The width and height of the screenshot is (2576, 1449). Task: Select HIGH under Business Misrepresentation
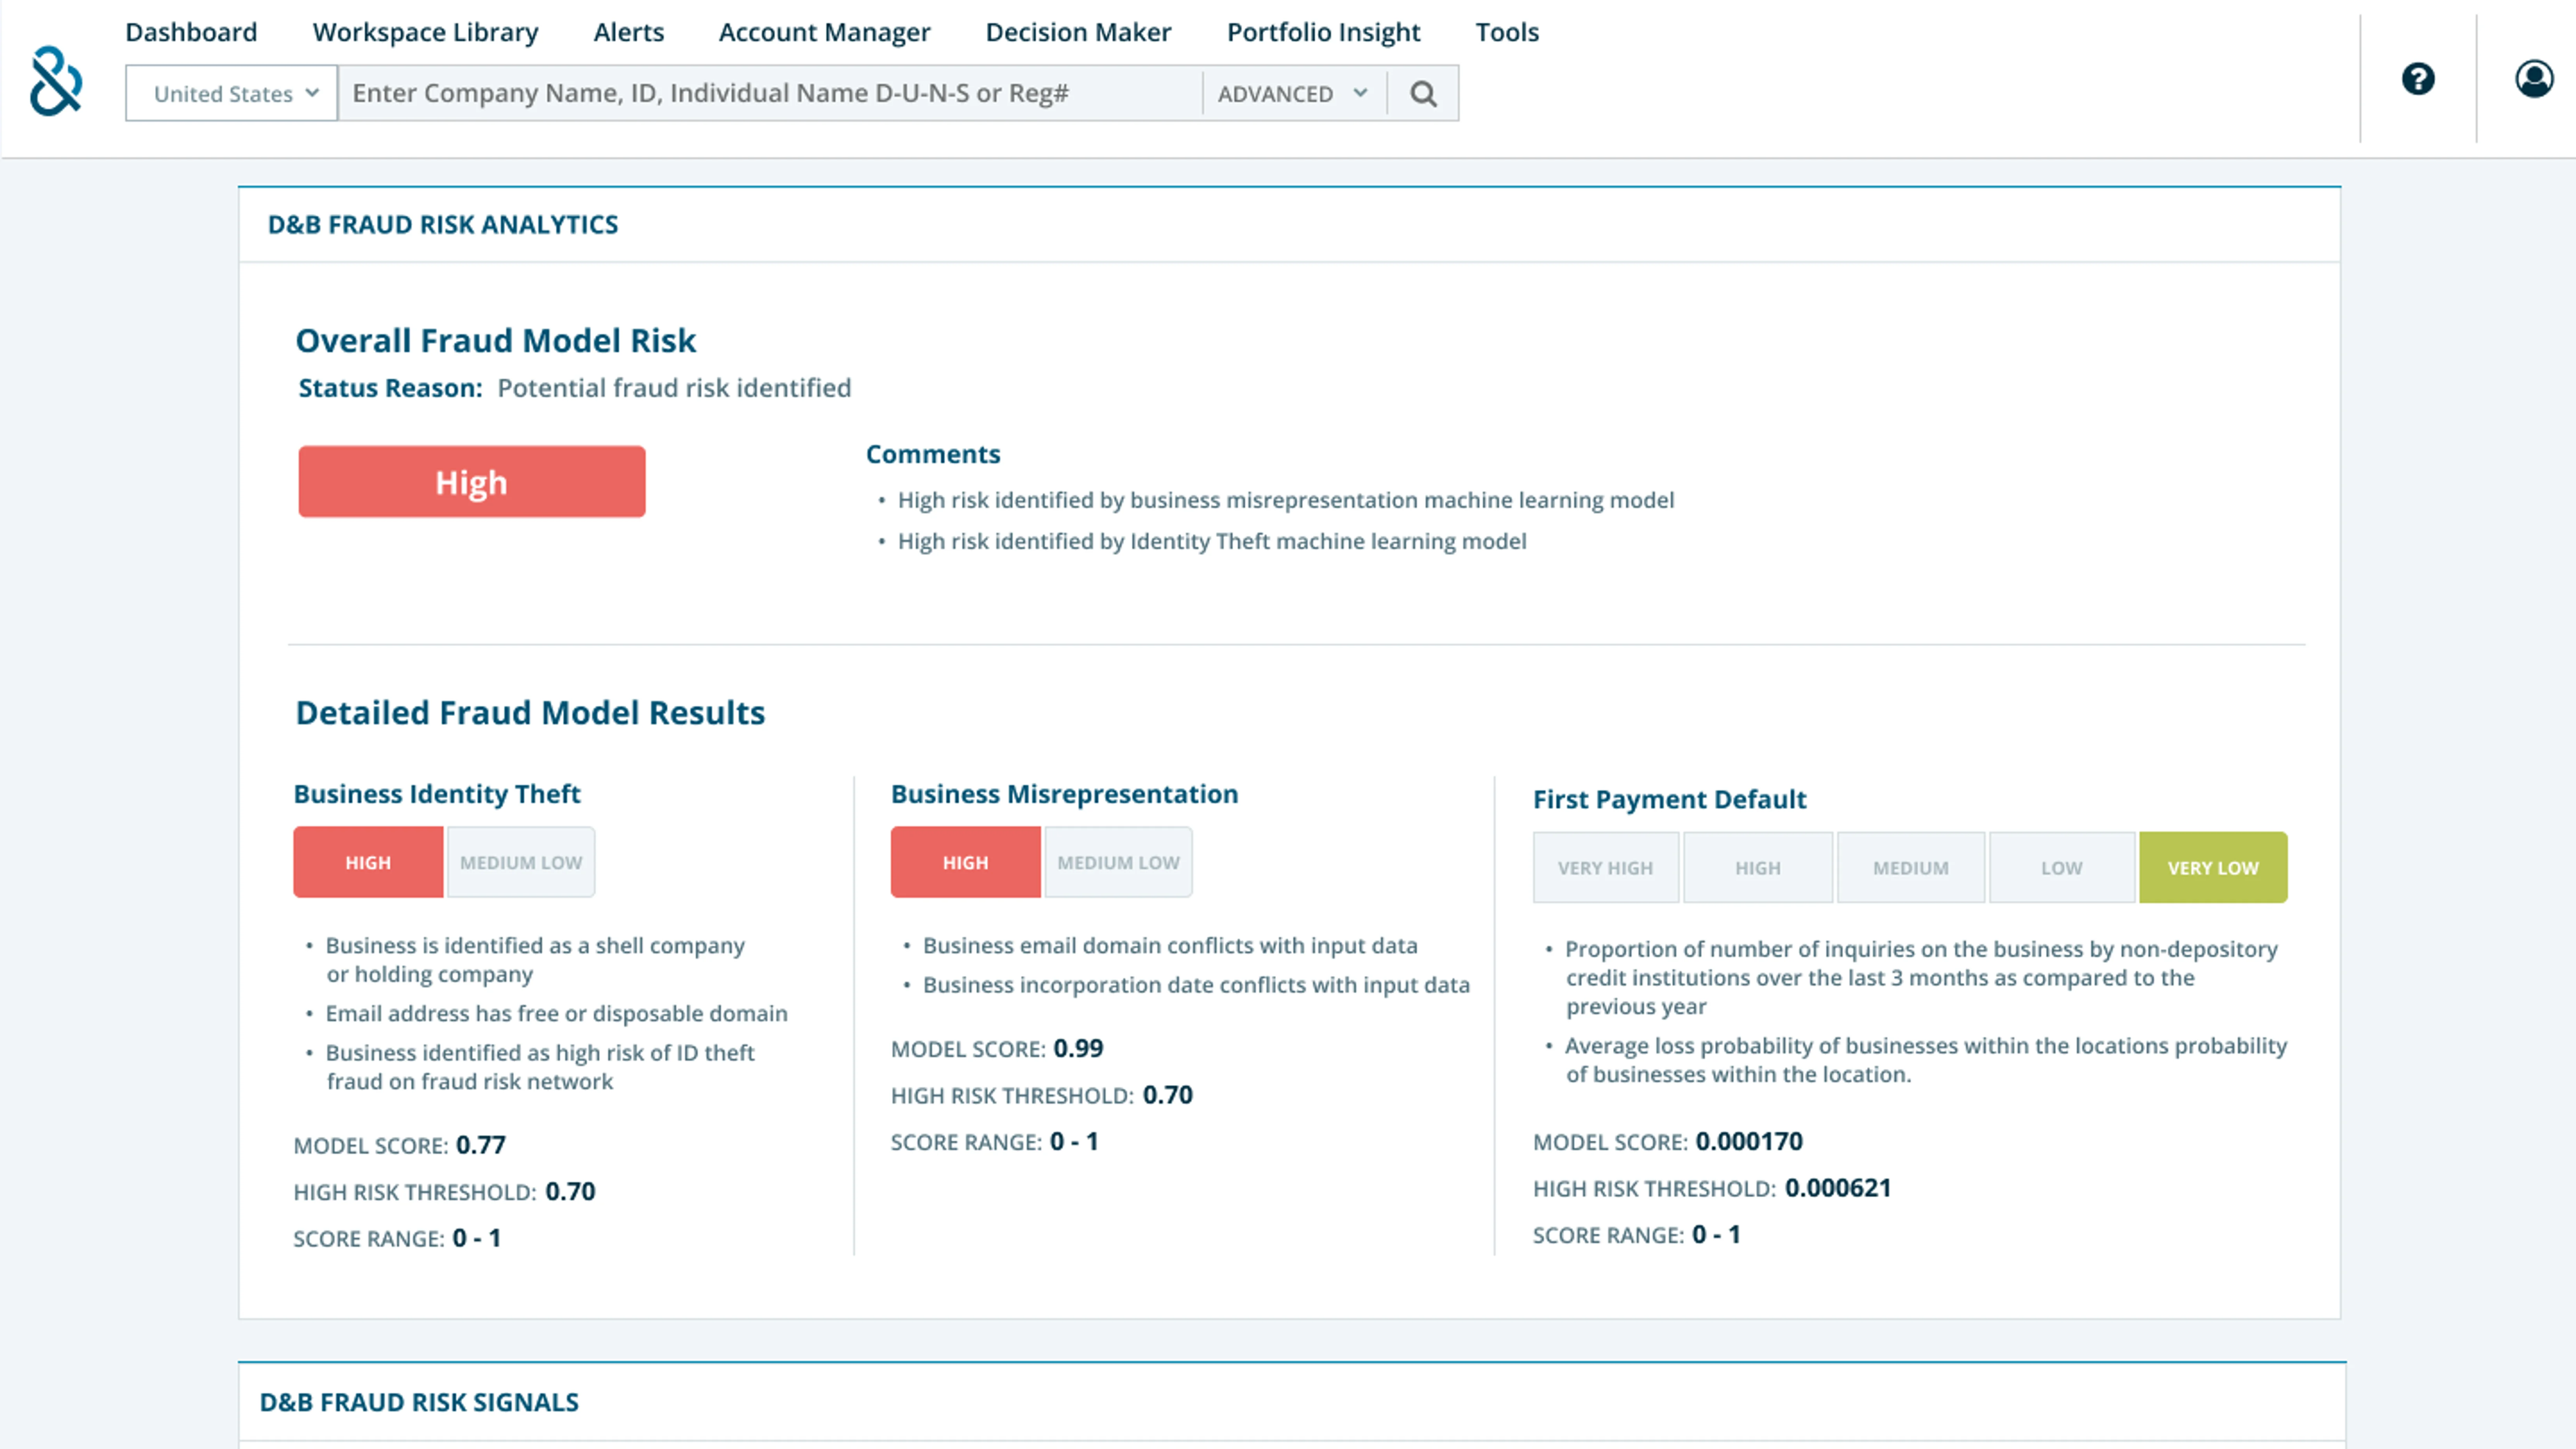click(x=966, y=862)
